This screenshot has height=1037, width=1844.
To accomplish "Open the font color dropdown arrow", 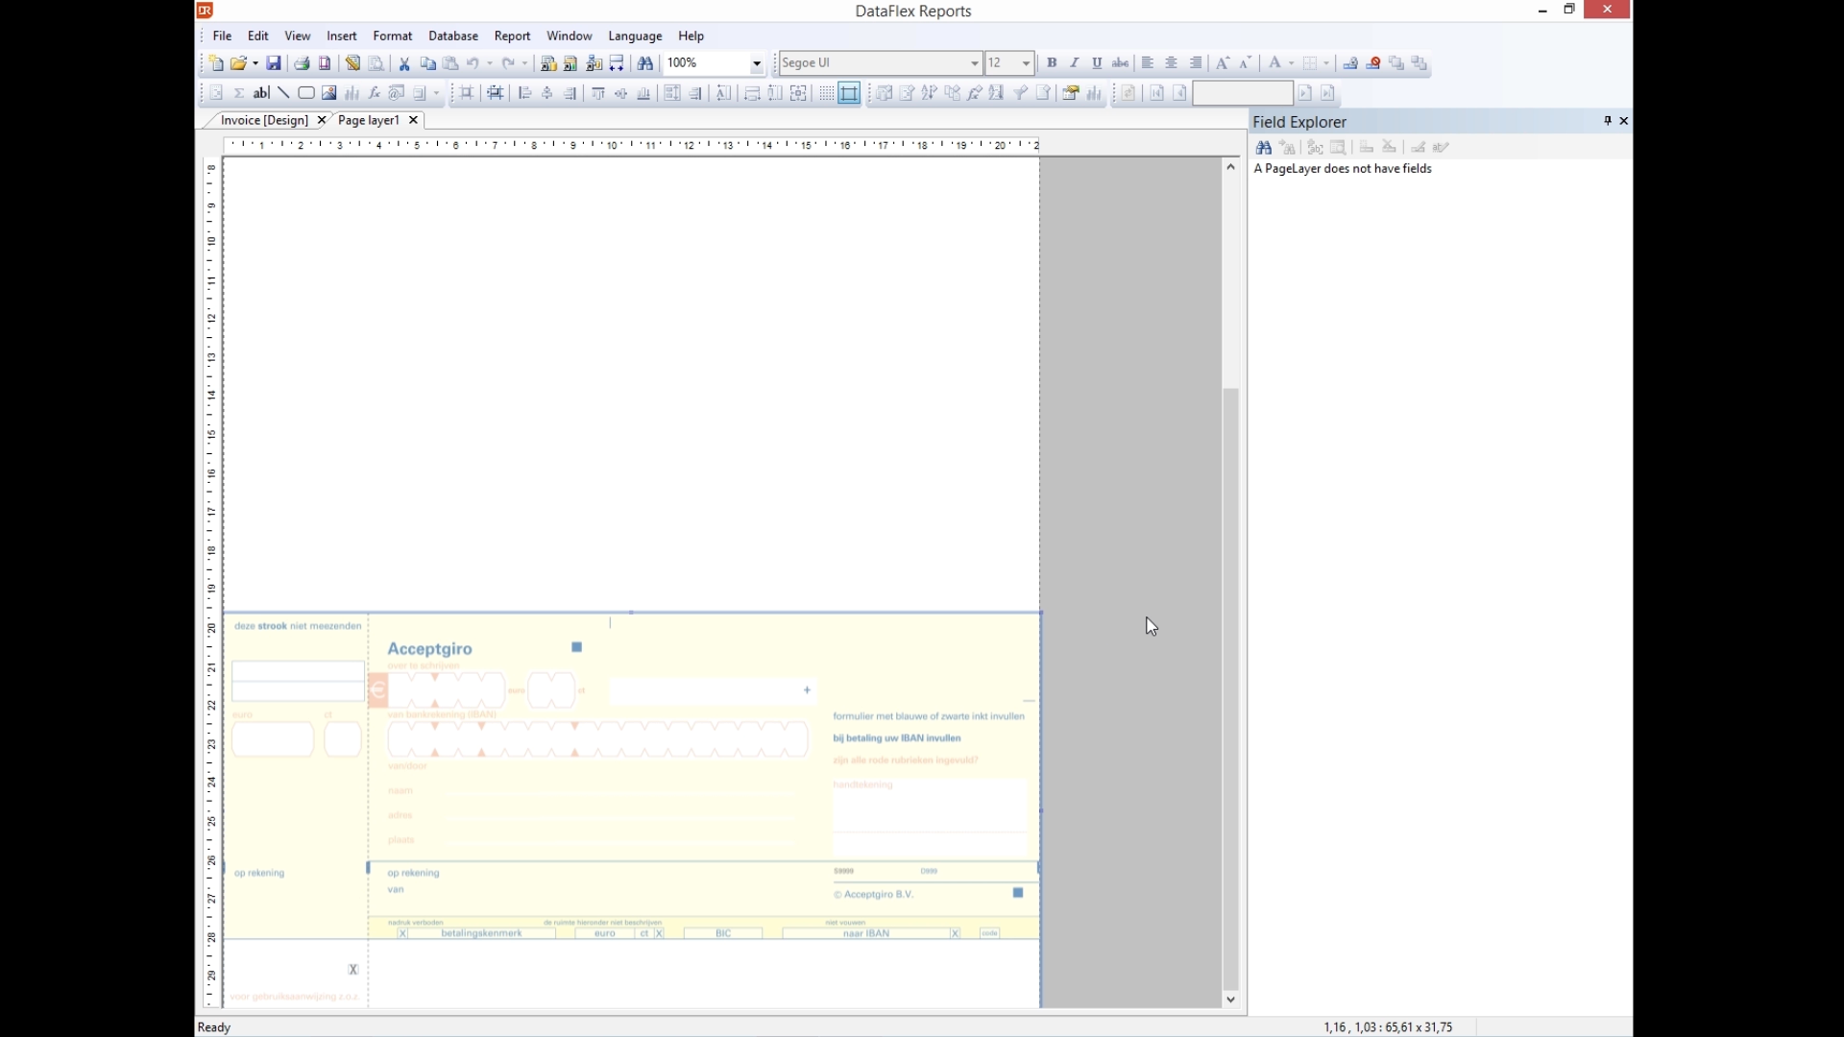I will (1292, 63).
